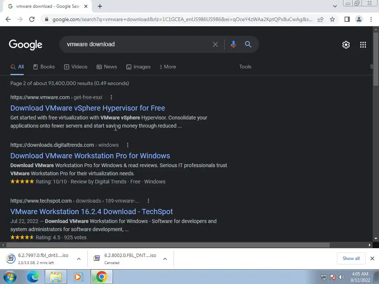The height and width of the screenshot is (284, 379).
Task: Click the scroll down arrow
Action: [x=376, y=239]
